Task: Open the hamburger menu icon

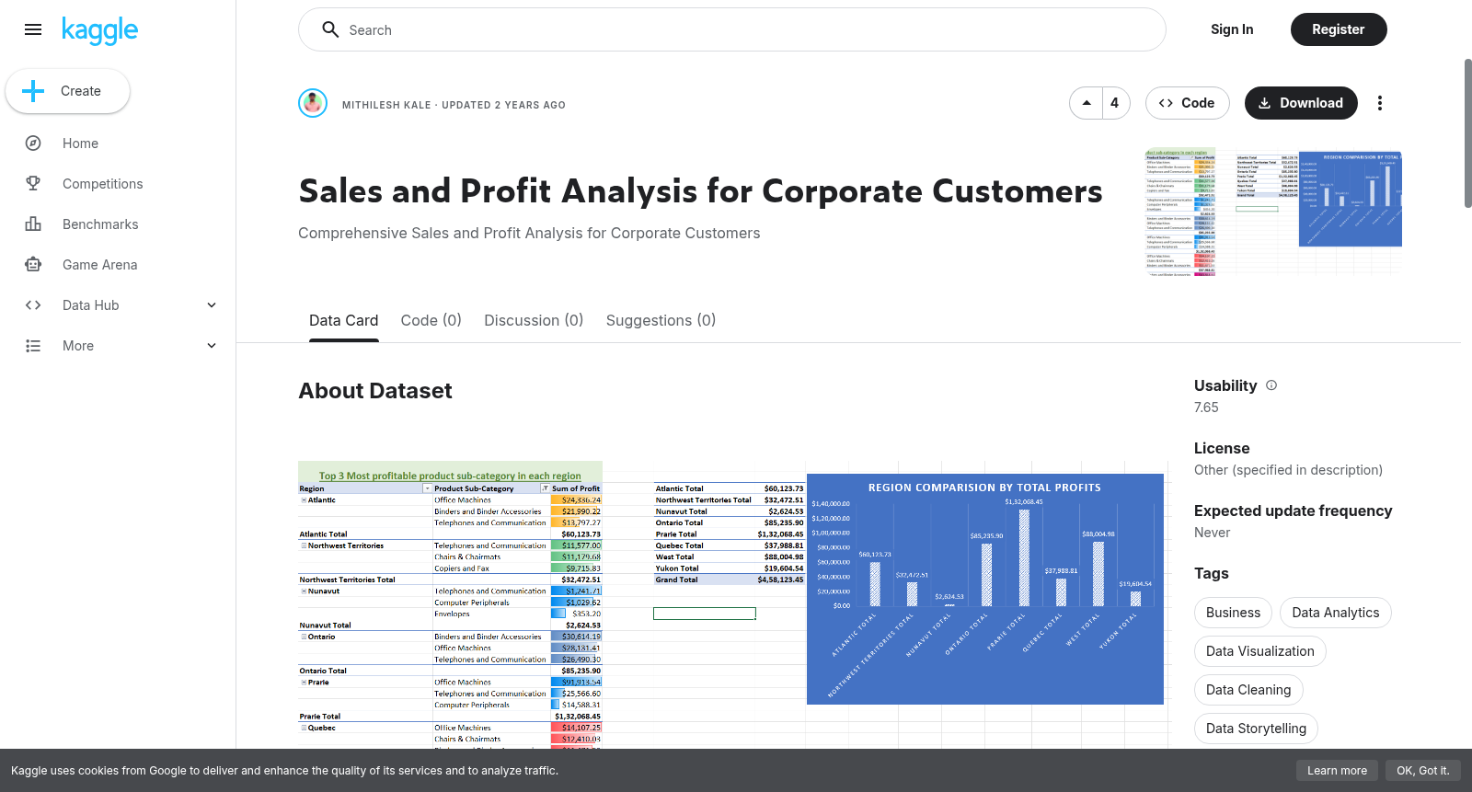Action: 33,29
